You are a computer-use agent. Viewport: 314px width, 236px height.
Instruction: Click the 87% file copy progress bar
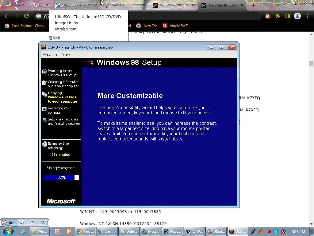coord(61,178)
